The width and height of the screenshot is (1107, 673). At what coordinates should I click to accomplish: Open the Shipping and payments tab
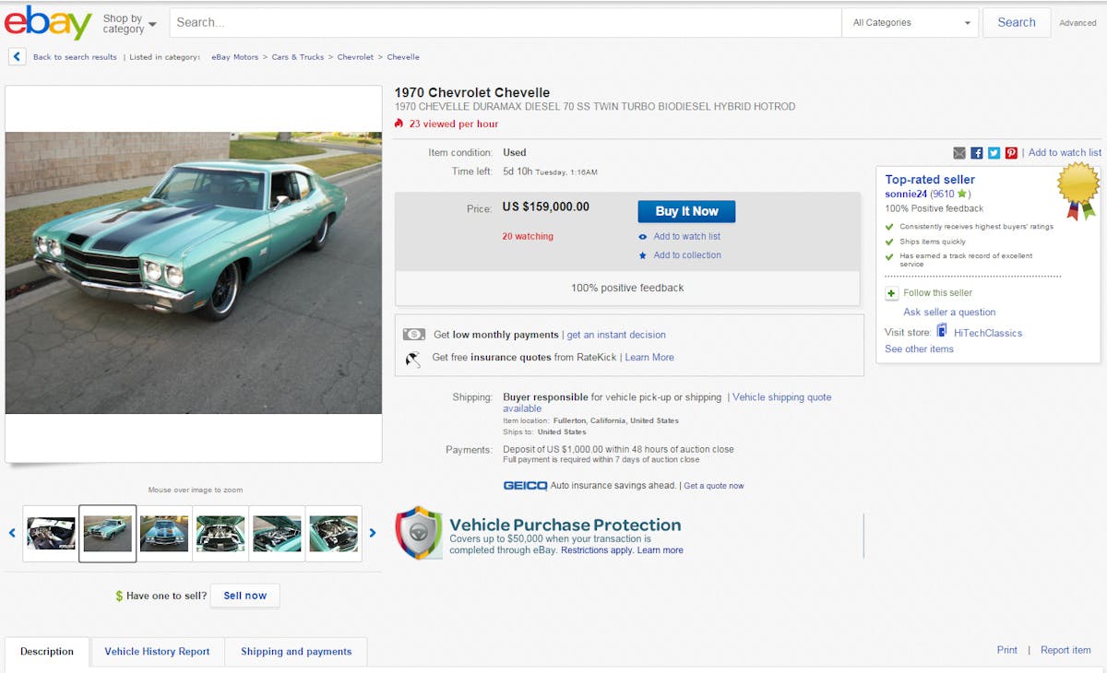[296, 652]
